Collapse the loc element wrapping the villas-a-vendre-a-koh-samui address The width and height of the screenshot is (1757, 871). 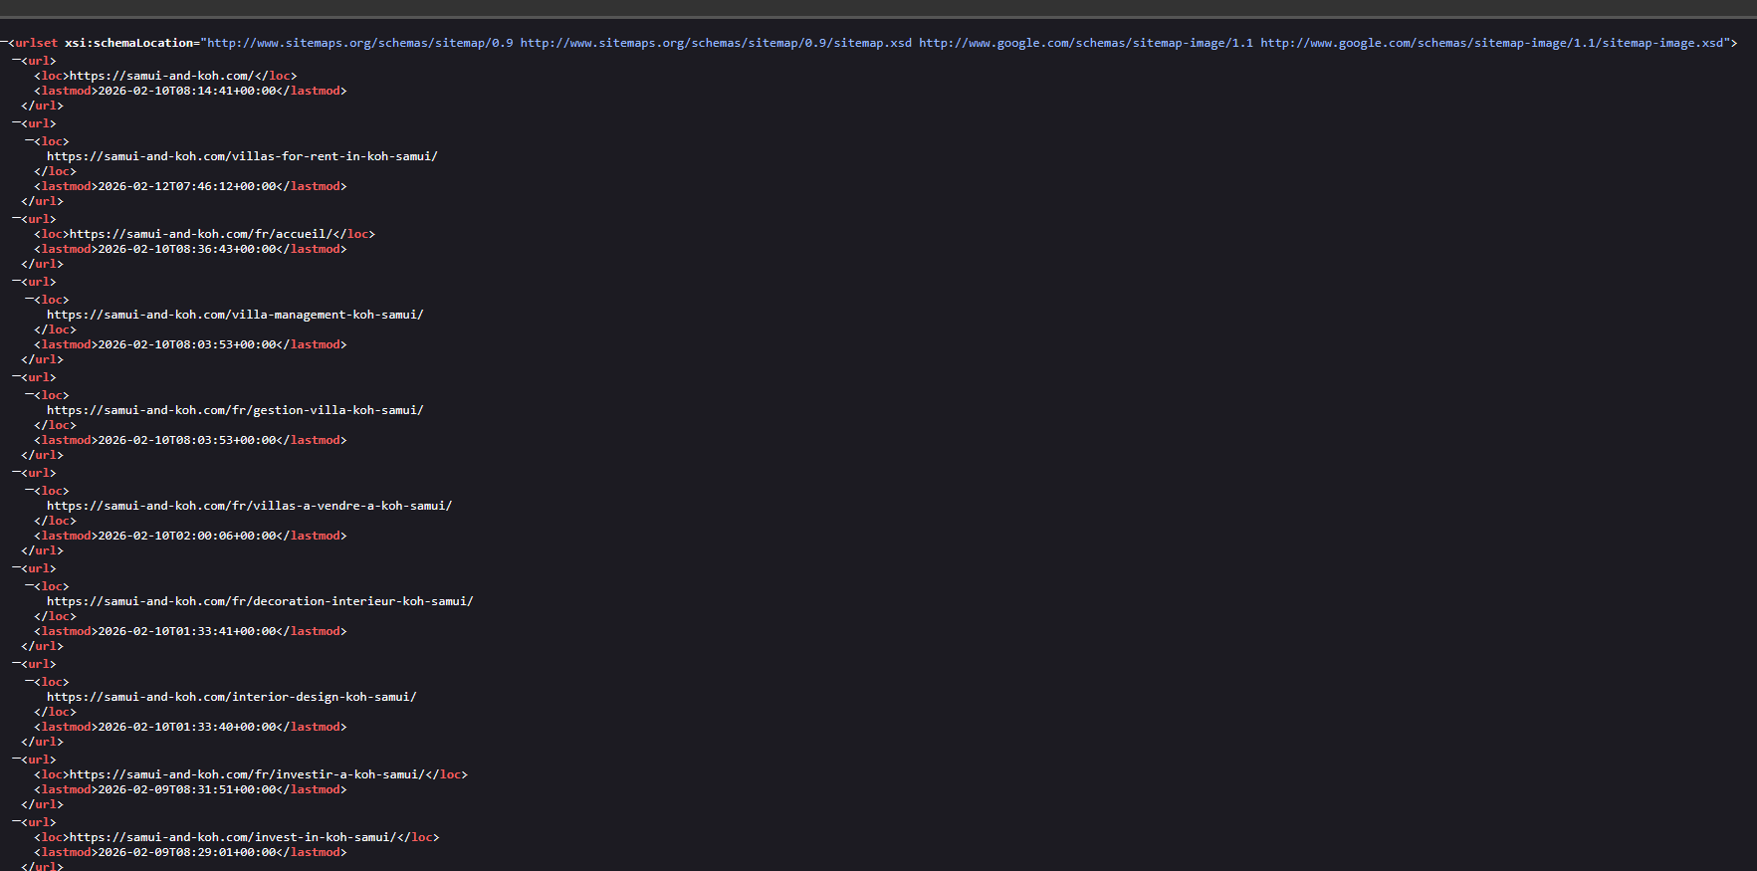pyautogui.click(x=30, y=491)
